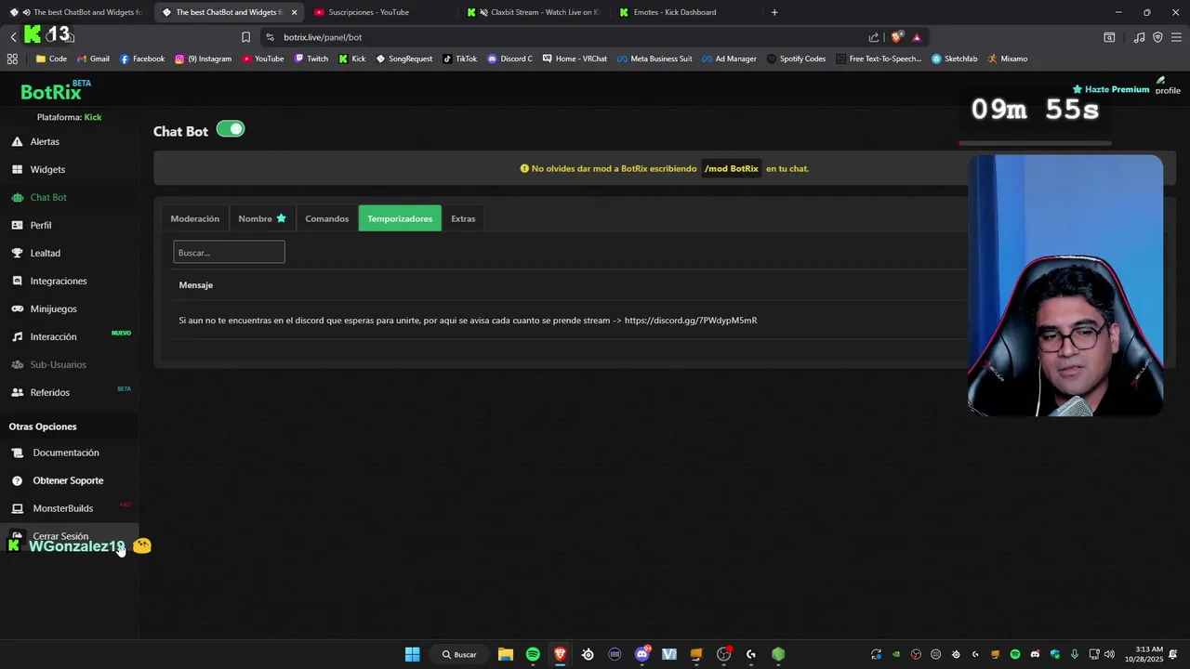
Task: Select the Temporizadores tab
Action: (x=400, y=218)
